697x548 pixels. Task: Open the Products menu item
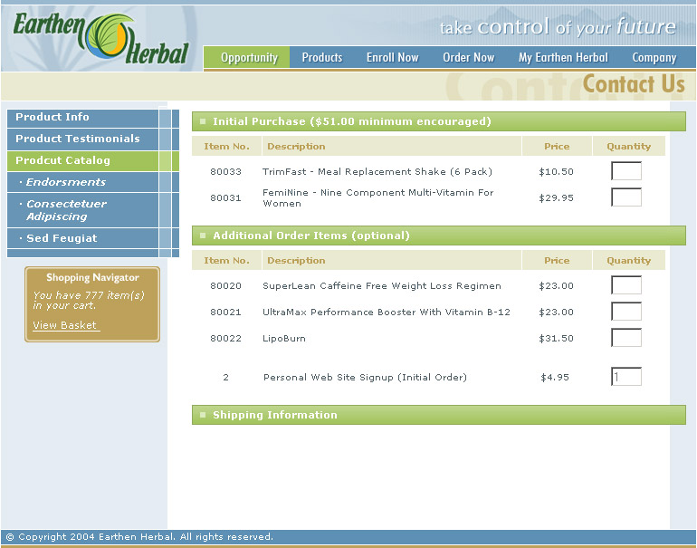click(322, 57)
